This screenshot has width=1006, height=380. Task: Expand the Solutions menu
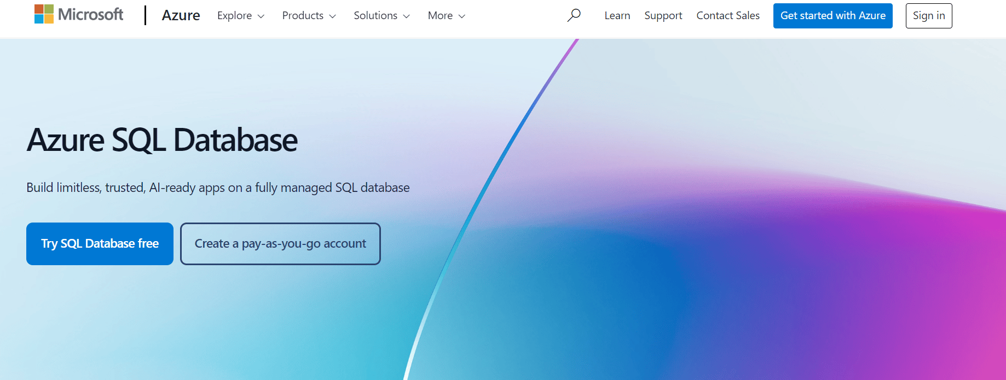point(382,16)
